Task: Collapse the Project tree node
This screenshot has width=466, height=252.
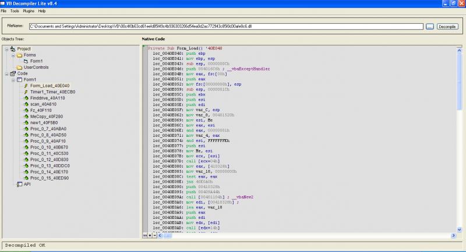Action: tap(6, 49)
